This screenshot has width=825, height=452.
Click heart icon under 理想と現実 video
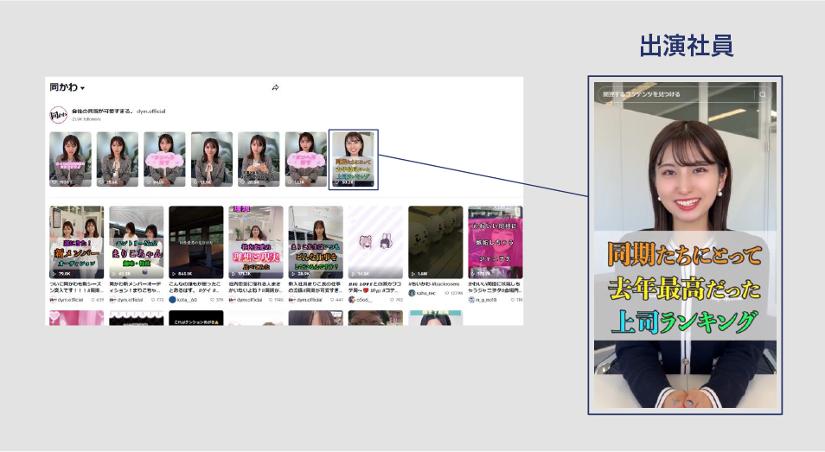point(271,300)
